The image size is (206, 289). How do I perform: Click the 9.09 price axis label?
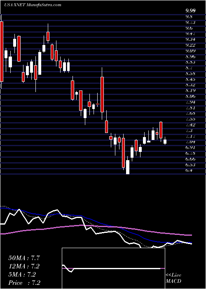(x=190, y=51)
